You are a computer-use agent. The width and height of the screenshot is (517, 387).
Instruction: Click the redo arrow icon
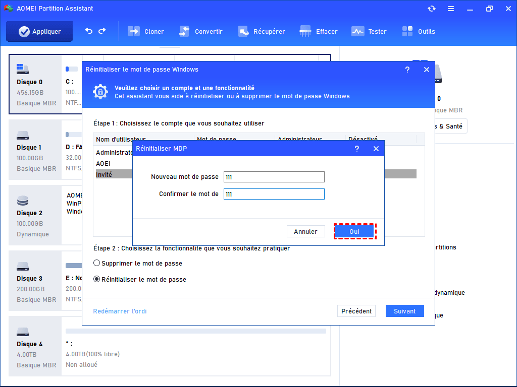click(x=102, y=31)
